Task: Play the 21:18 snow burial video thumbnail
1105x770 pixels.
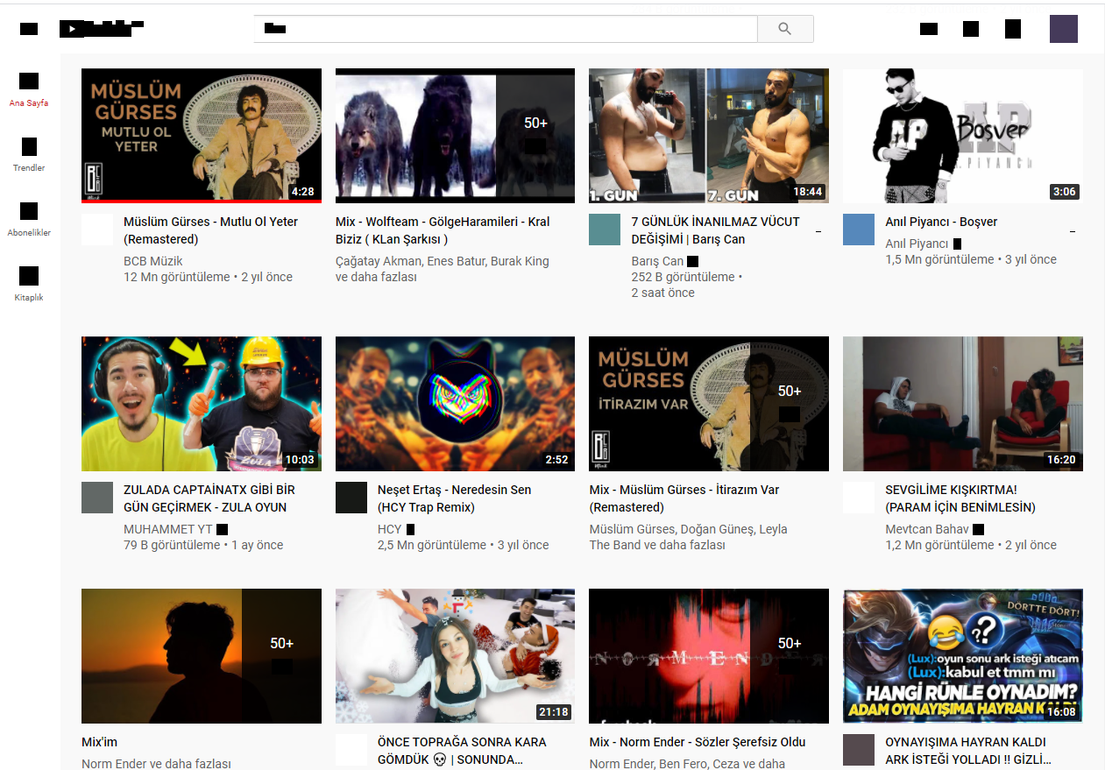Action: 456,656
